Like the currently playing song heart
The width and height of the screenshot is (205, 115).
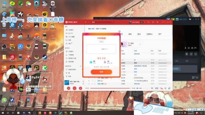click(x=83, y=81)
